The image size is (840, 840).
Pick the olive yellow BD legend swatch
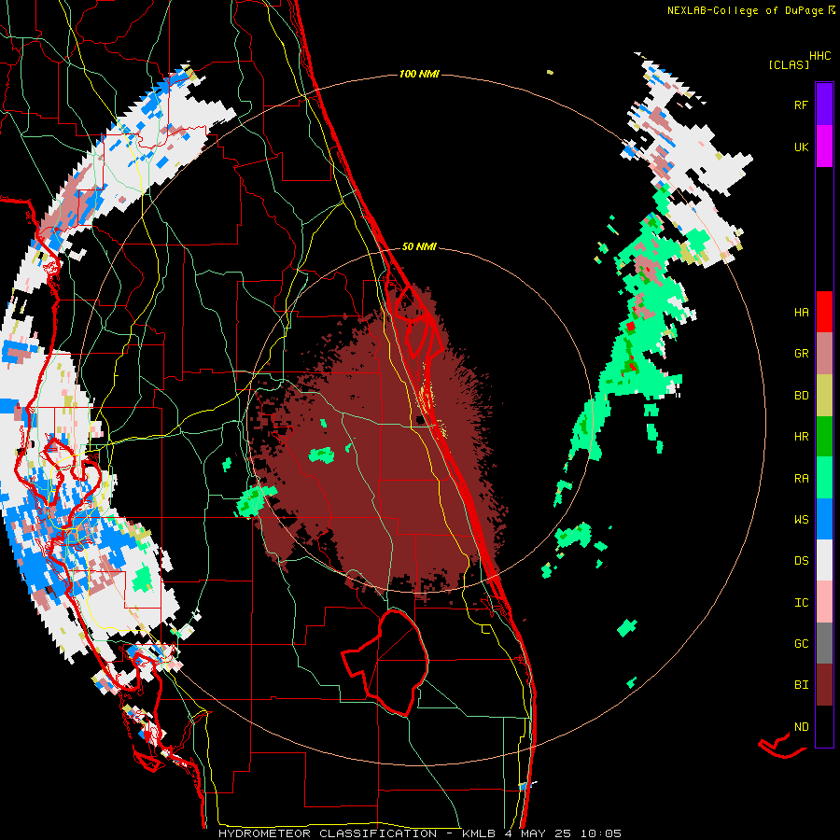pos(824,396)
